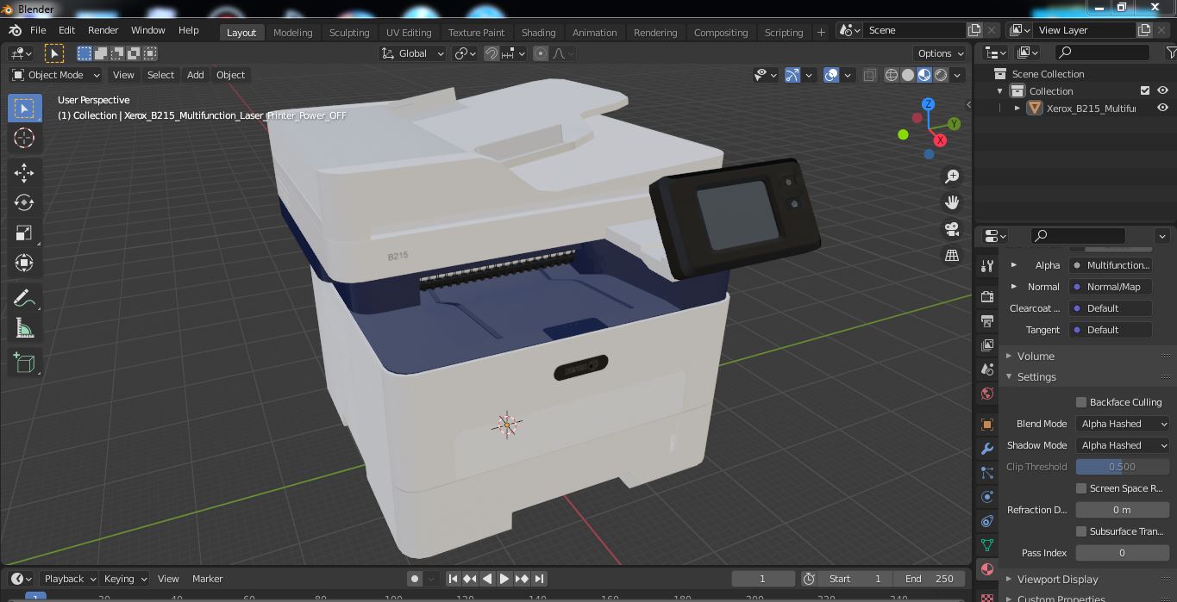
Task: Open Object Constraint properties tab
Action: coord(987,521)
